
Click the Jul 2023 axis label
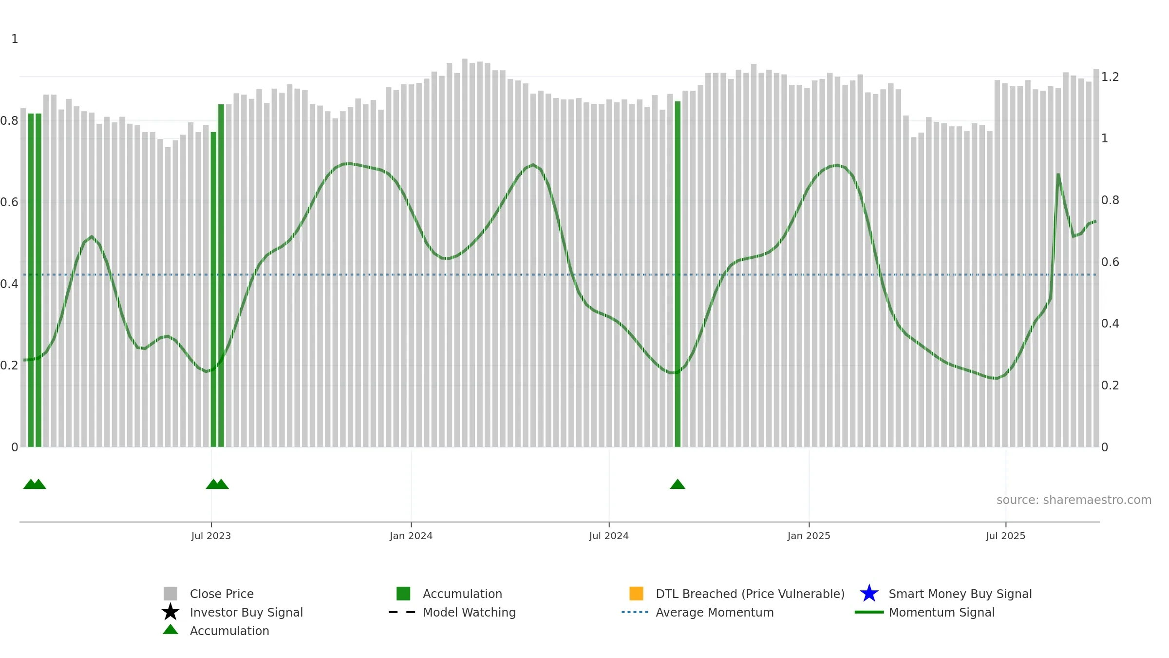point(211,536)
